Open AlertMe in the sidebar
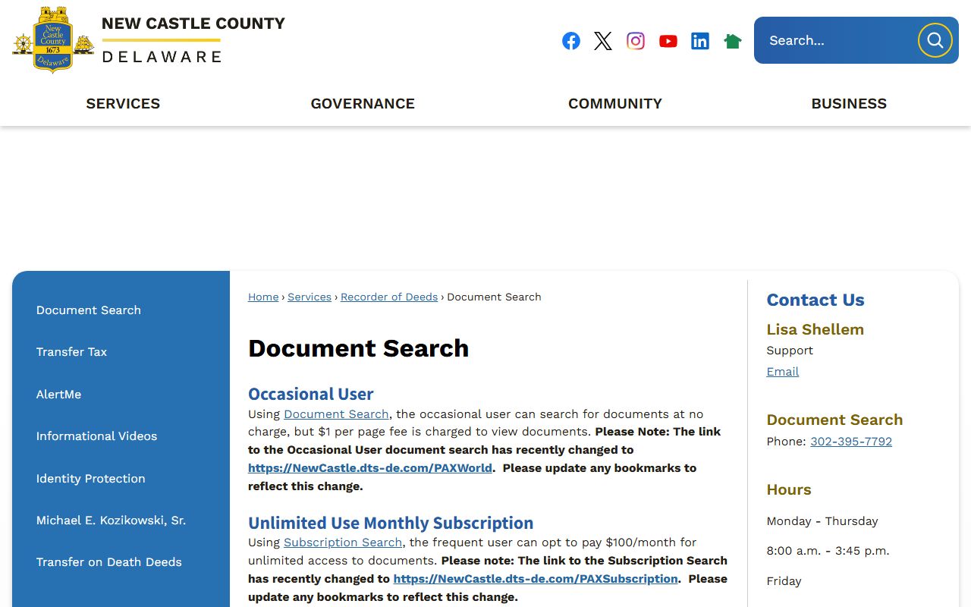The height and width of the screenshot is (607, 971). pos(58,395)
